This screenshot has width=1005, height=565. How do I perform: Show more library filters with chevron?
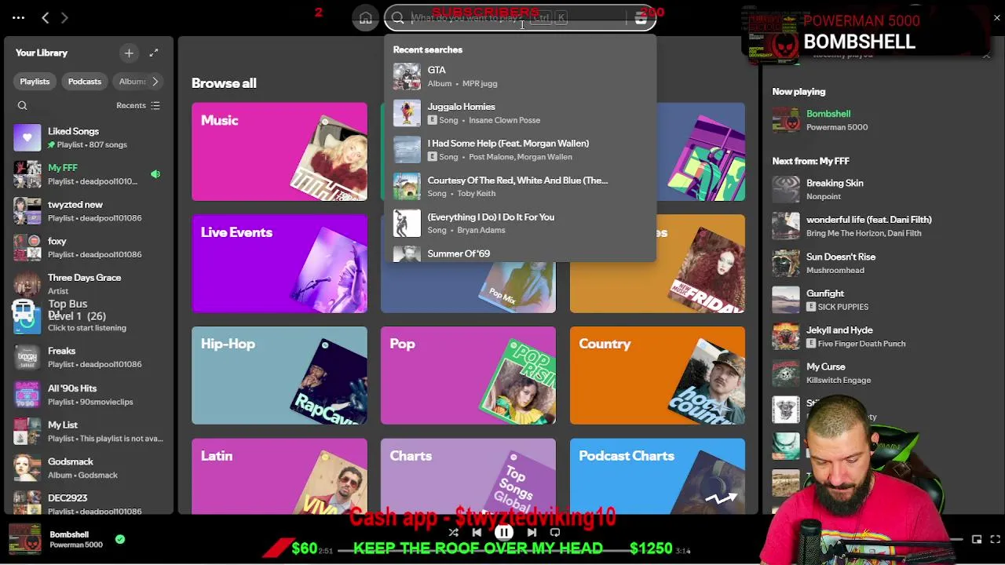point(155,82)
